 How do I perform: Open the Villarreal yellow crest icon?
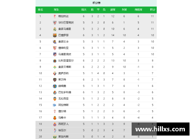tap(55, 61)
